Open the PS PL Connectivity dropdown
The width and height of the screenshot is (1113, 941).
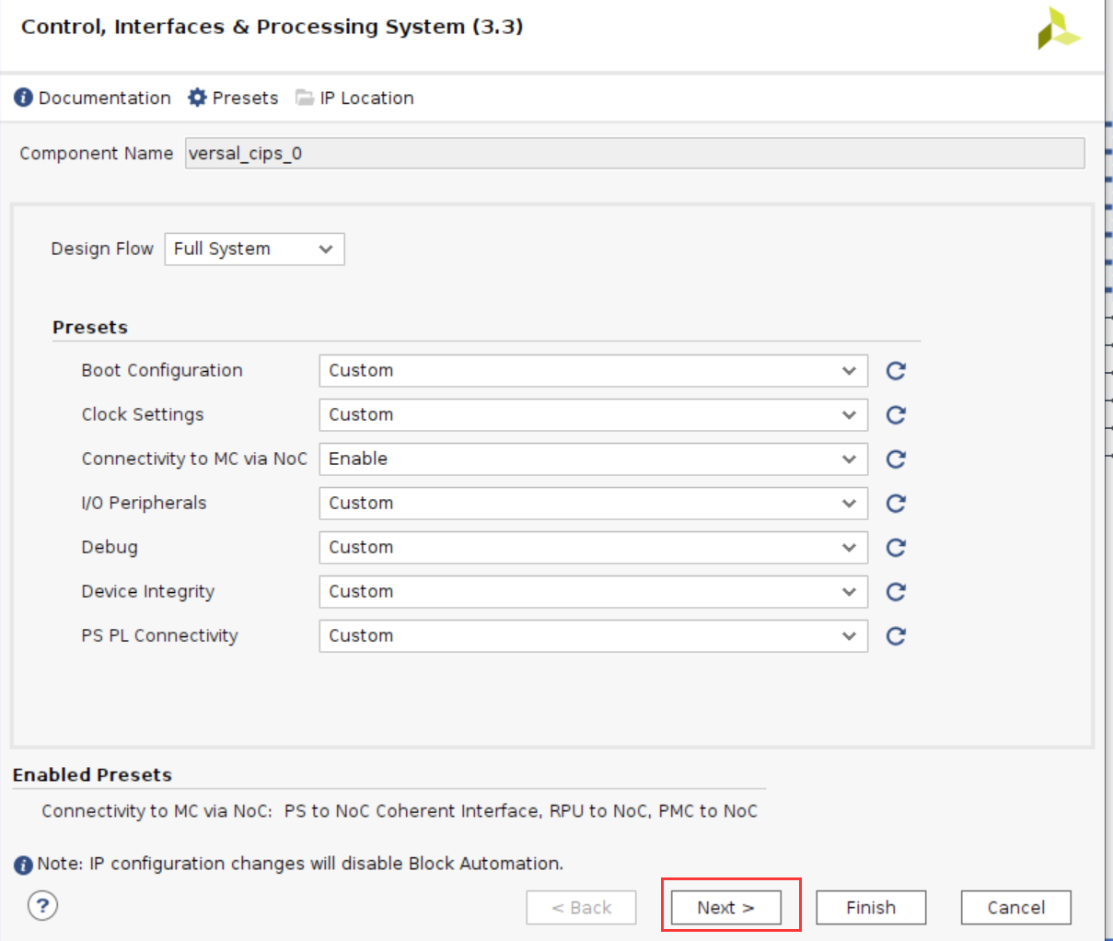click(x=594, y=636)
